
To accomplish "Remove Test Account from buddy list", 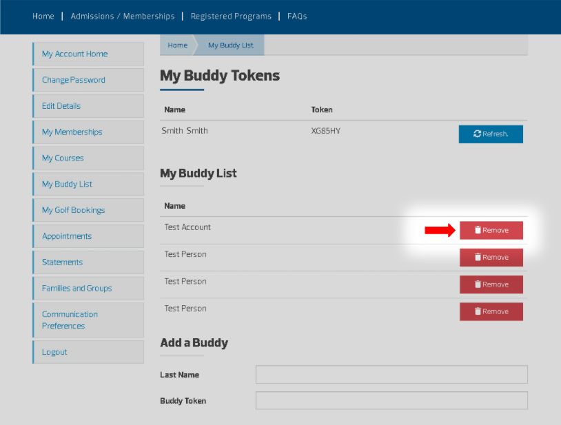I will click(491, 230).
